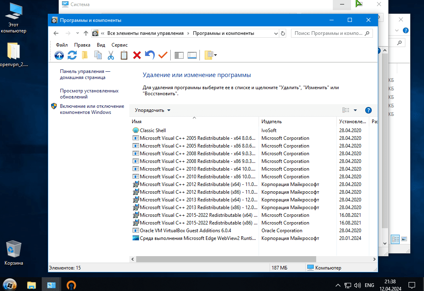Open the Сервис menu
Image resolution: width=424 pixels, height=291 pixels.
pos(120,45)
